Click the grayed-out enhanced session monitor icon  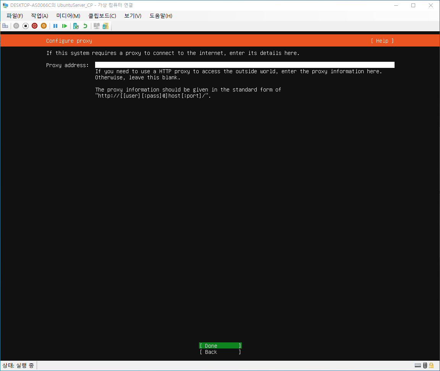pyautogui.click(x=97, y=26)
